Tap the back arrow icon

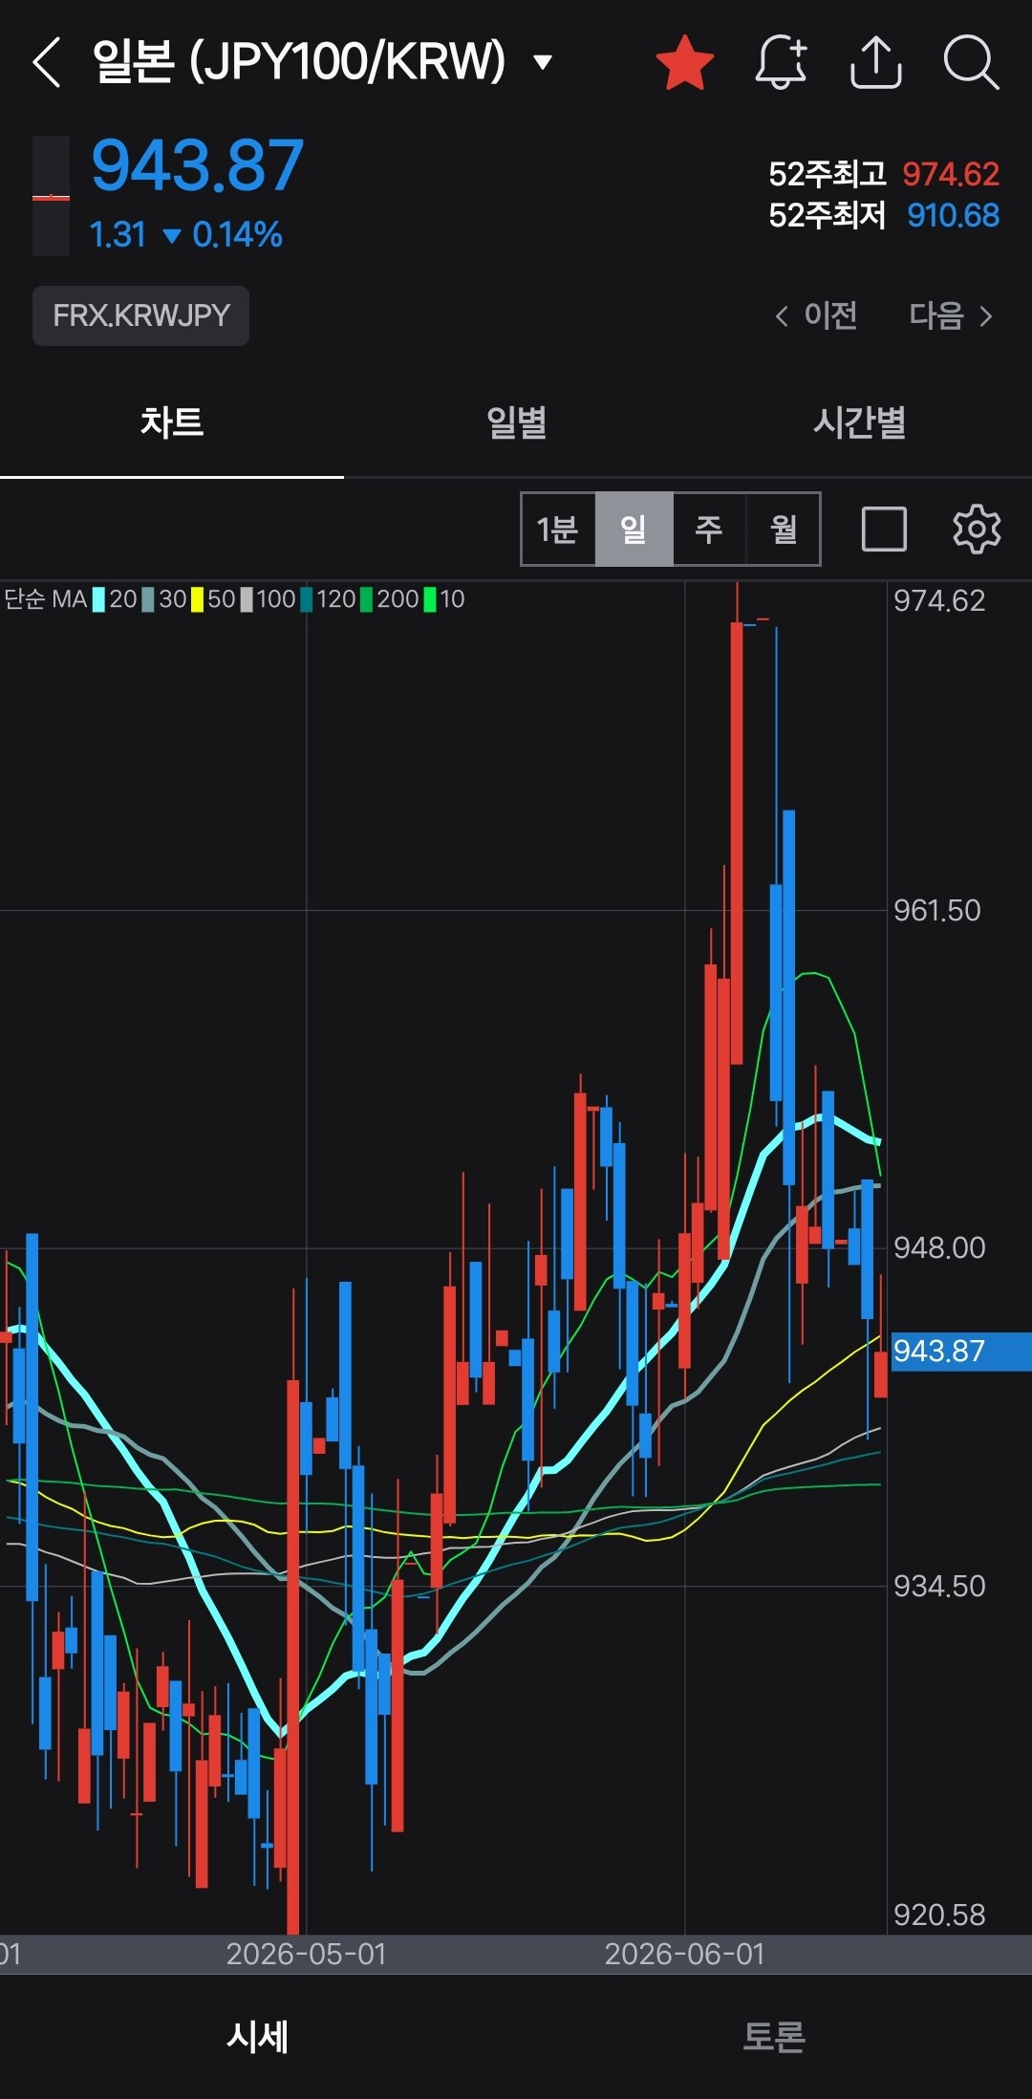point(47,63)
